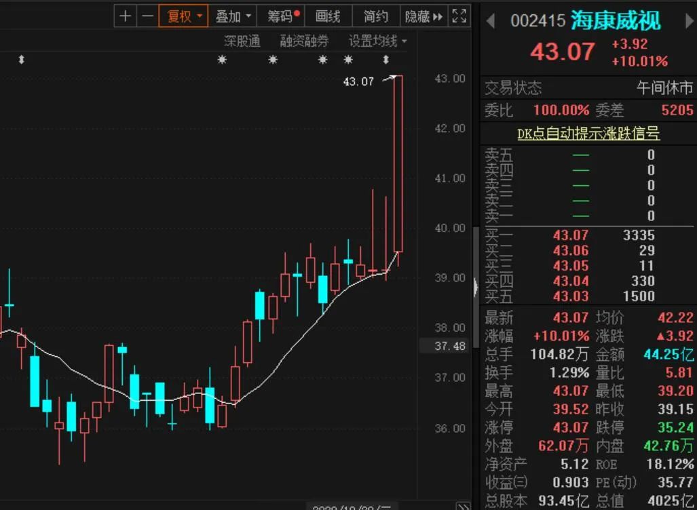Click the 总股本 value 93.45亿
This screenshot has width=697, height=510.
[564, 501]
